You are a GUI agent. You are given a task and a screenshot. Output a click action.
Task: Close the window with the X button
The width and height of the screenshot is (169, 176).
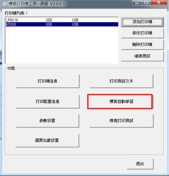(159, 2)
